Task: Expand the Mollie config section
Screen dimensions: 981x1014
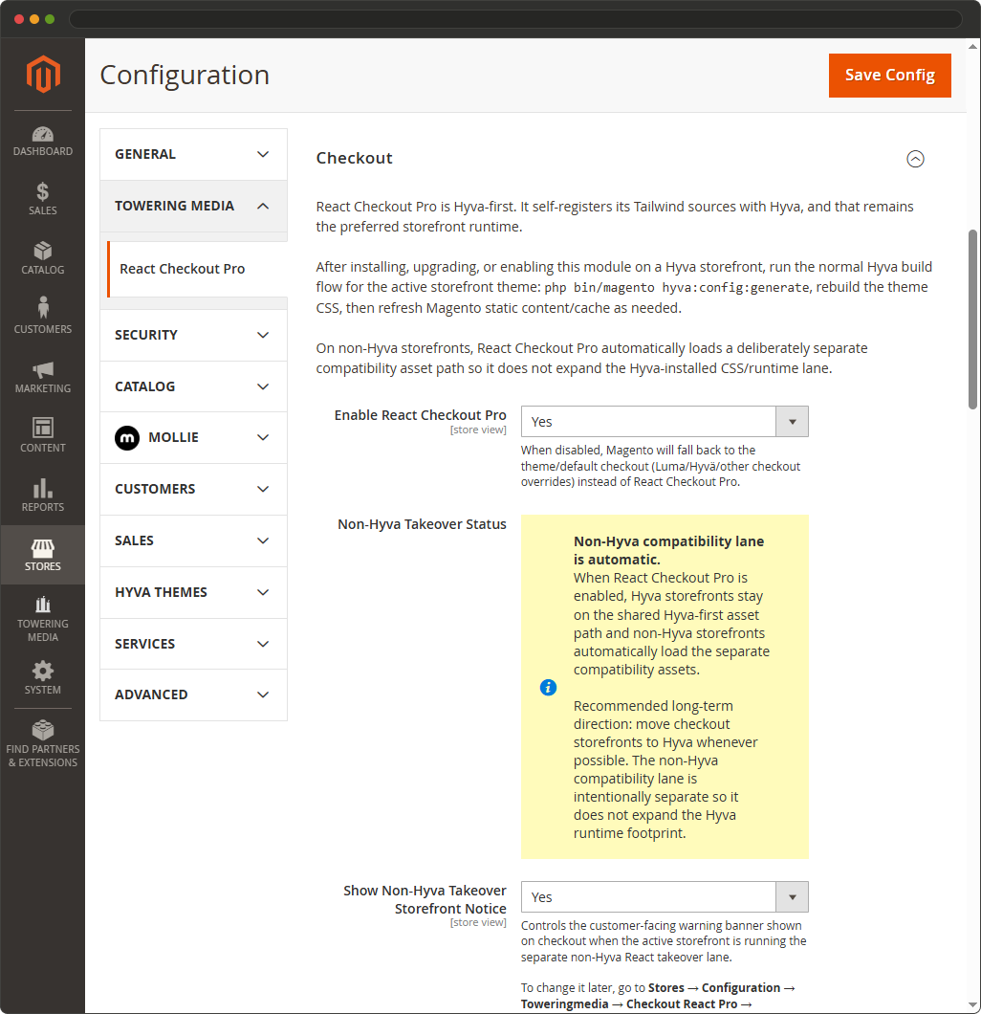Action: [x=193, y=438]
